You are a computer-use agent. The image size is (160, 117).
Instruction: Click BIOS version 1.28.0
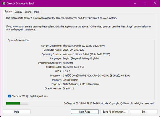pyautogui.click(x=67, y=71)
